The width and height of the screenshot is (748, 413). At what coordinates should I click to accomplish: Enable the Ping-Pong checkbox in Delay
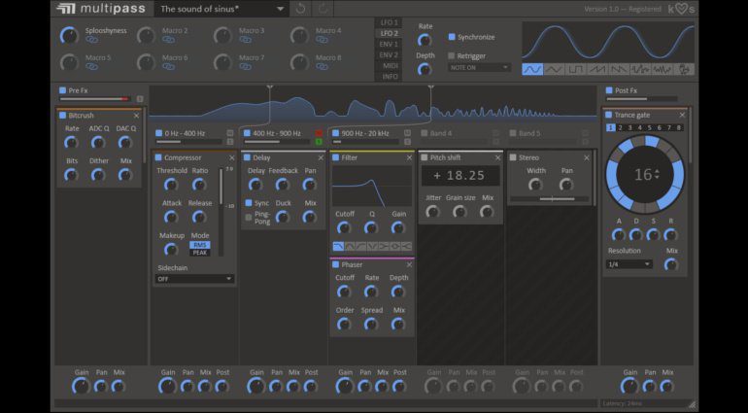pos(249,218)
